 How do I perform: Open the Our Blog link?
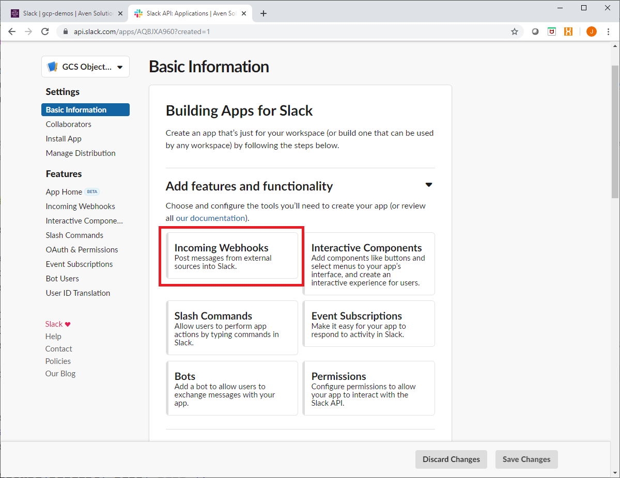pos(60,373)
